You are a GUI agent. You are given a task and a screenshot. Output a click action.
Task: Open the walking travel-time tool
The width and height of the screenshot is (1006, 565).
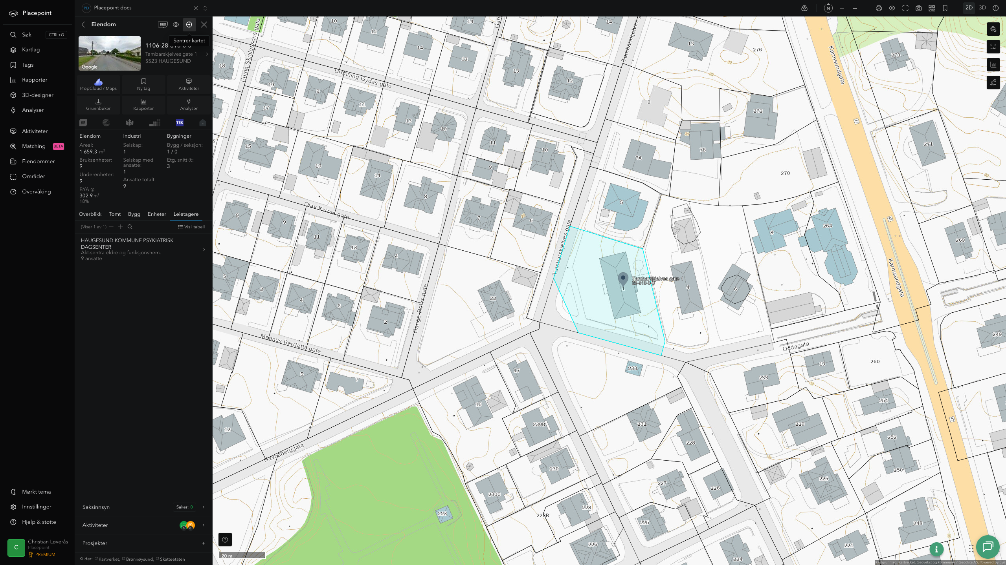(993, 82)
